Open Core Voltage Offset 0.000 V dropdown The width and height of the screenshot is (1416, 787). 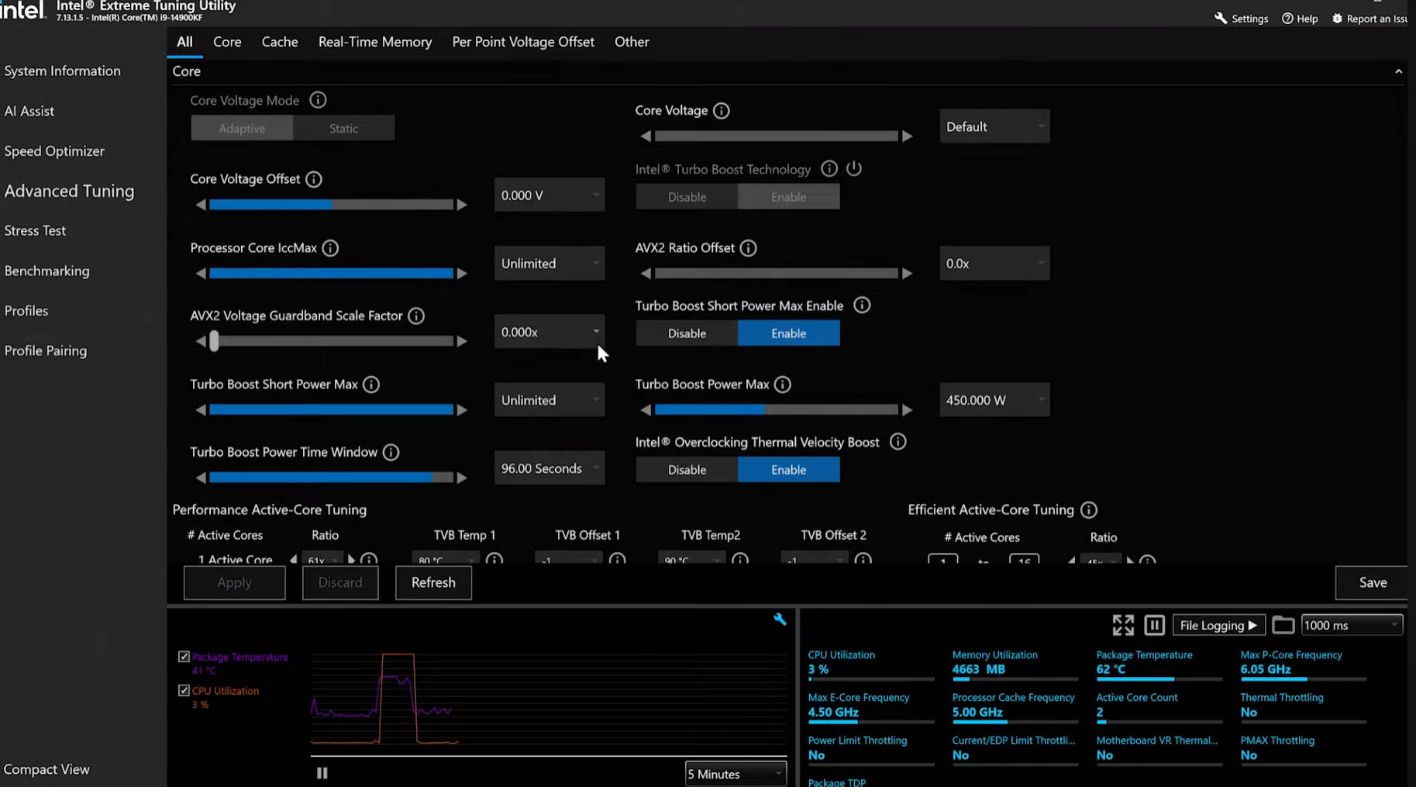pyautogui.click(x=550, y=195)
